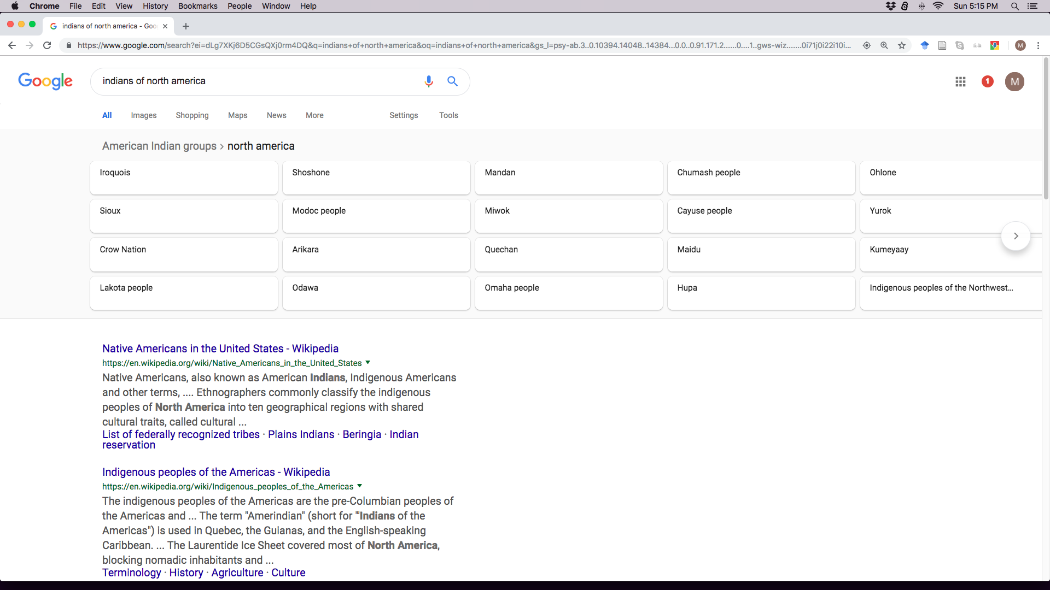Screen dimensions: 1050x590
Task: Click the browser back arrow
Action: click(12, 45)
